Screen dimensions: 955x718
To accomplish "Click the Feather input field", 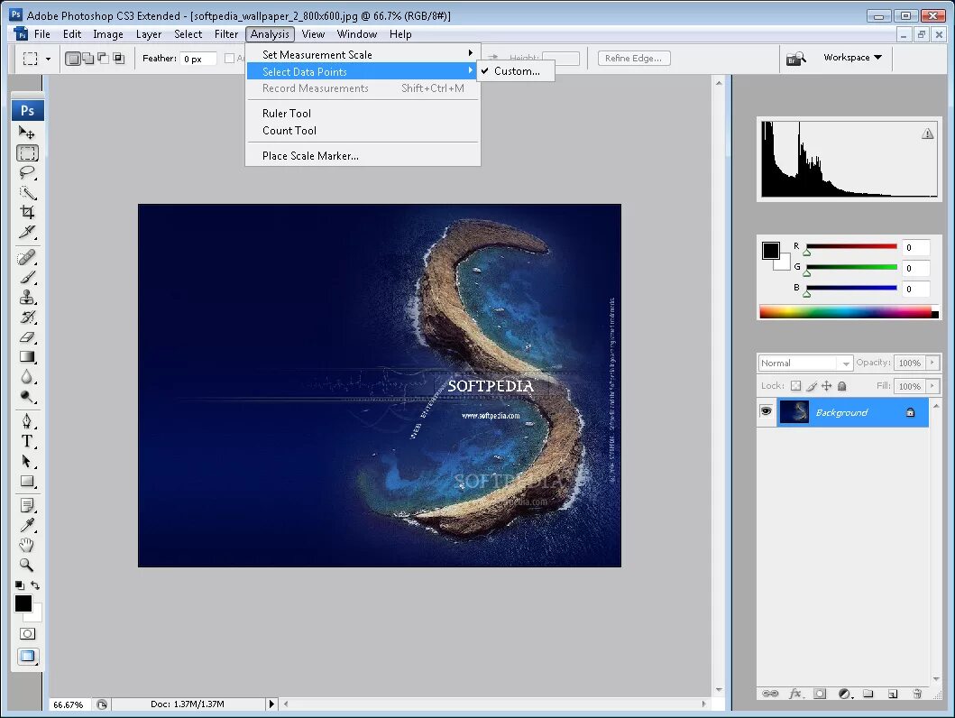I will click(198, 59).
